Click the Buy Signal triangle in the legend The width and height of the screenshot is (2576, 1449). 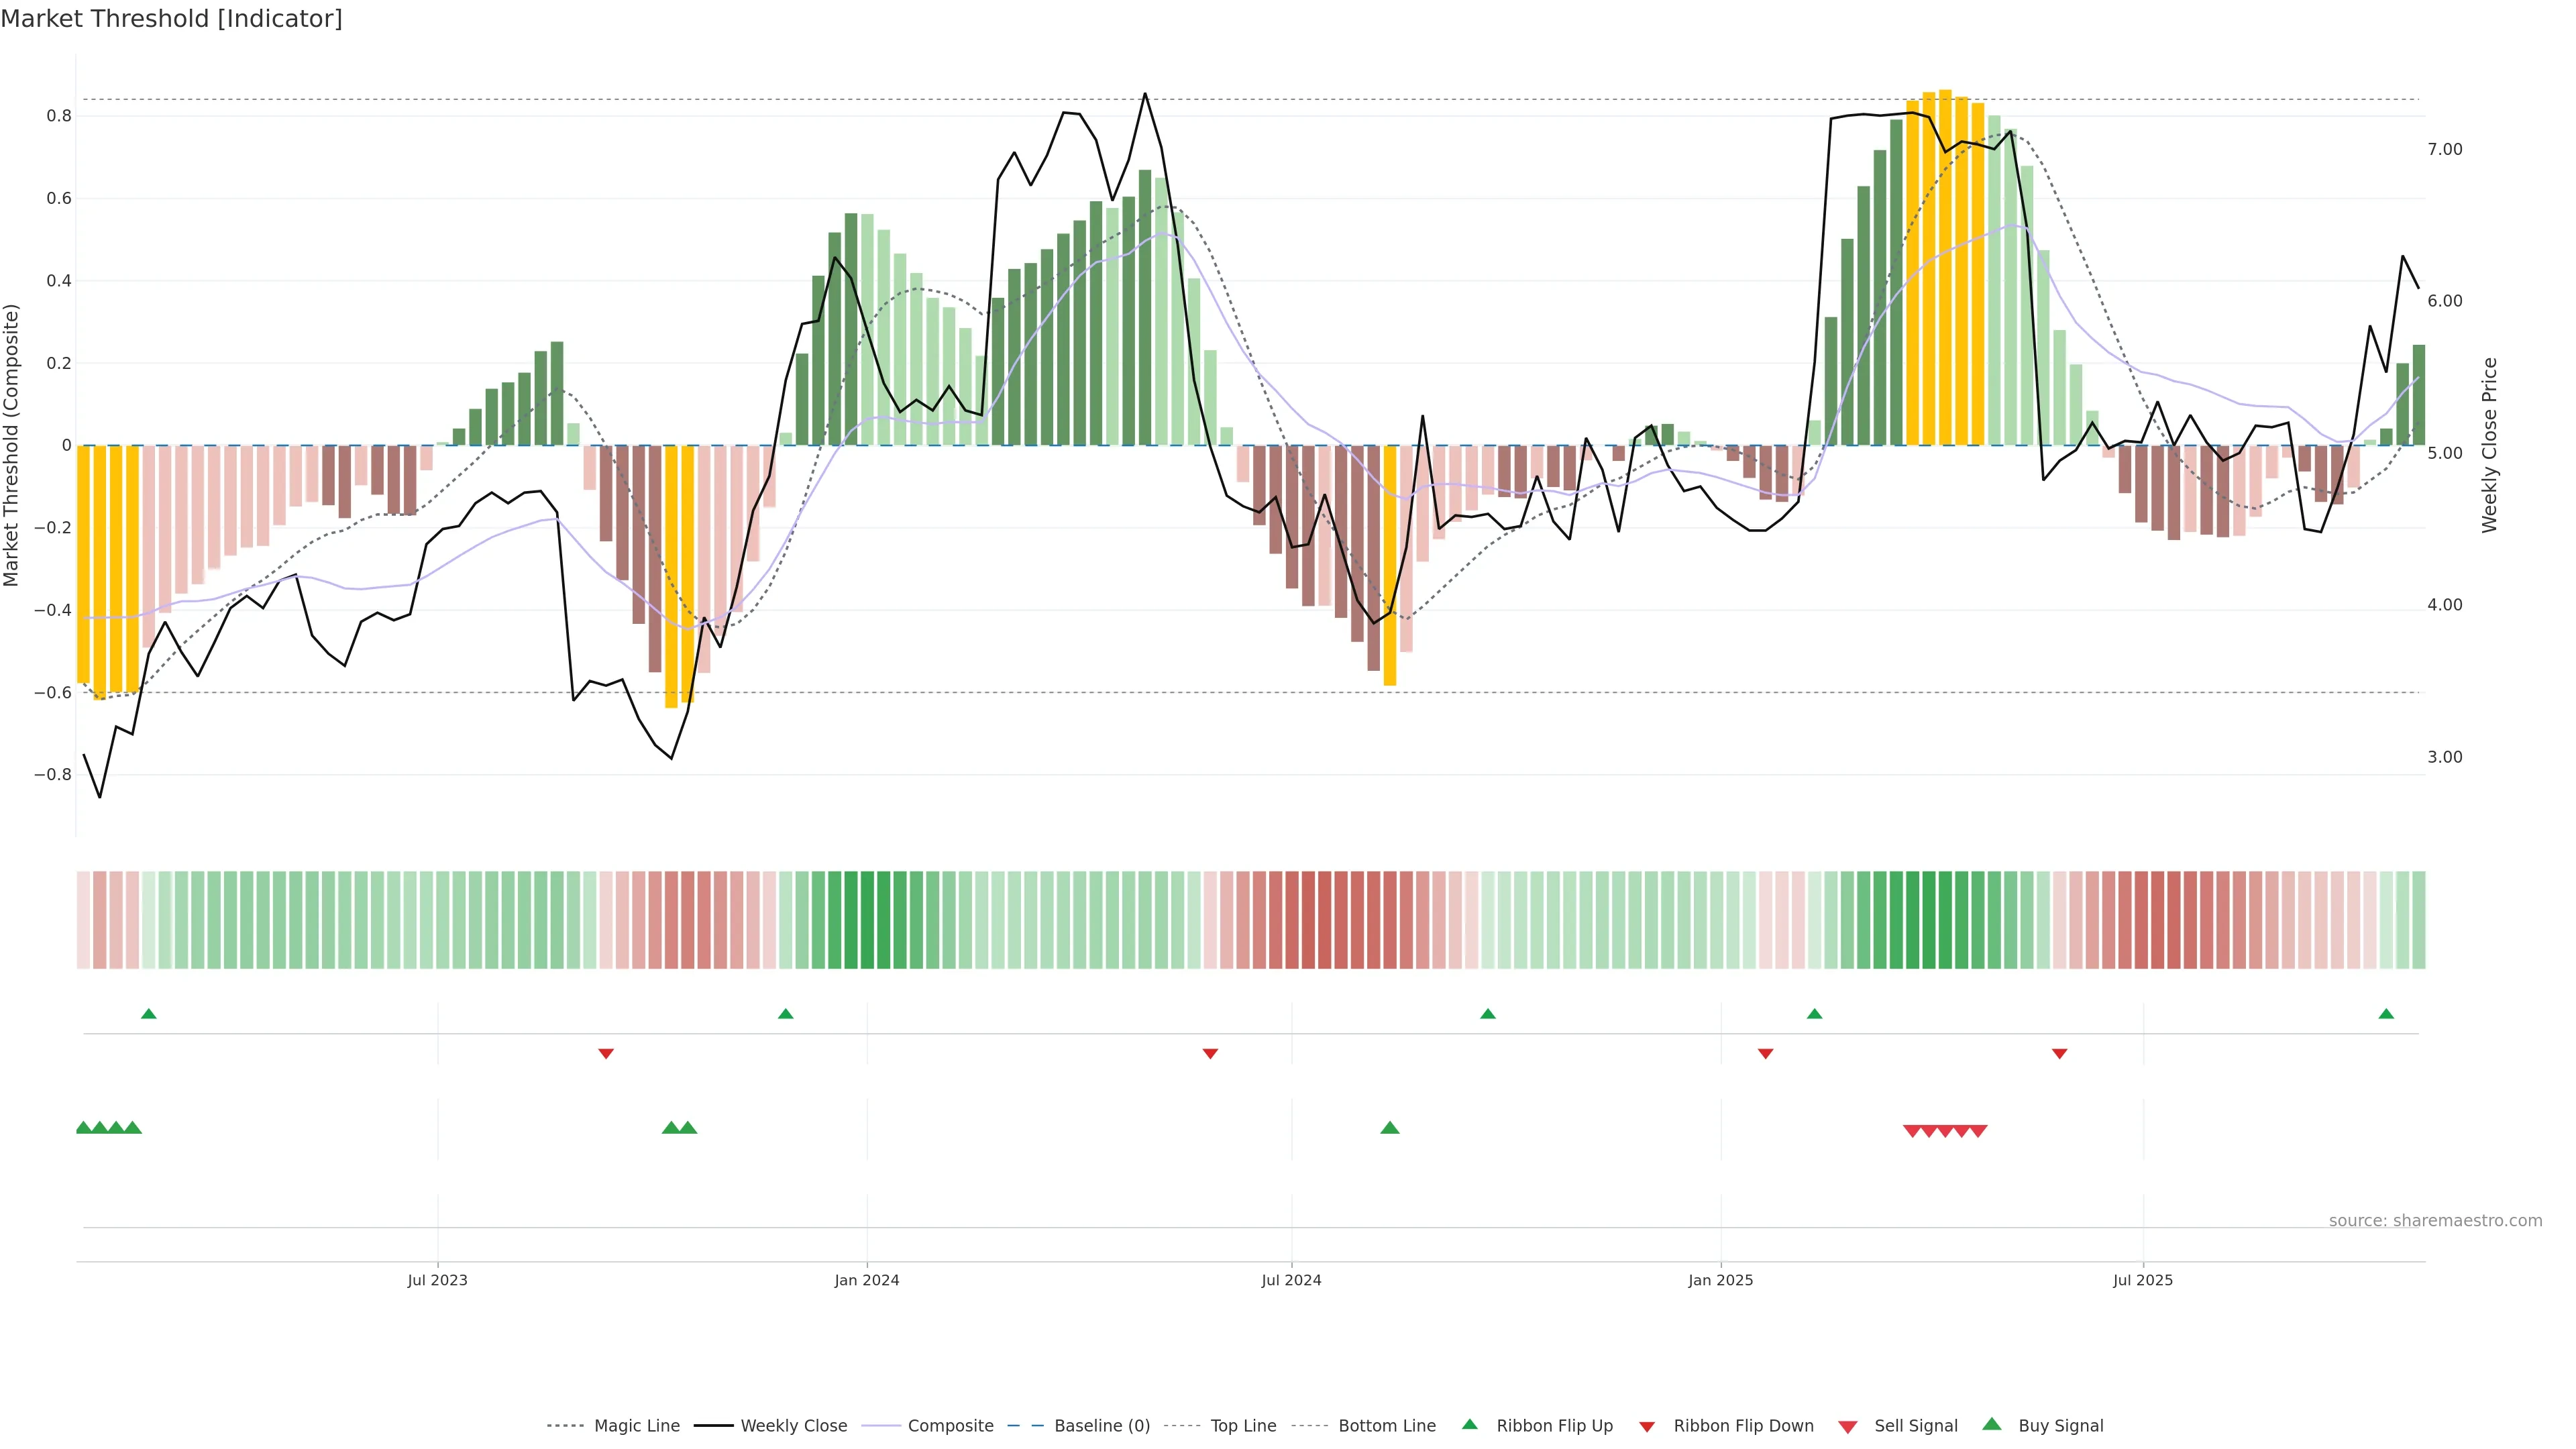coord(1991,1424)
